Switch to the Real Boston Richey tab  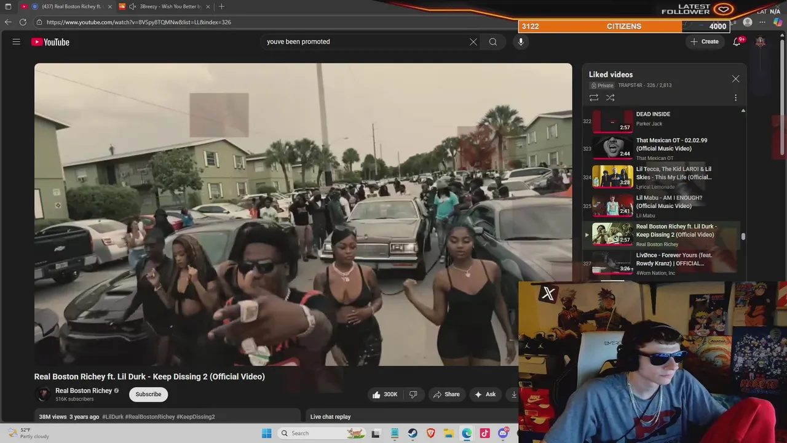click(x=68, y=7)
